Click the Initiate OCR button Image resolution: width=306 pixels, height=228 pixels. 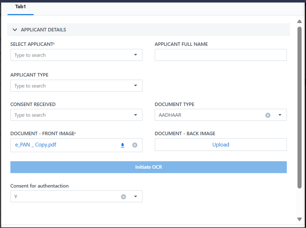(149, 167)
